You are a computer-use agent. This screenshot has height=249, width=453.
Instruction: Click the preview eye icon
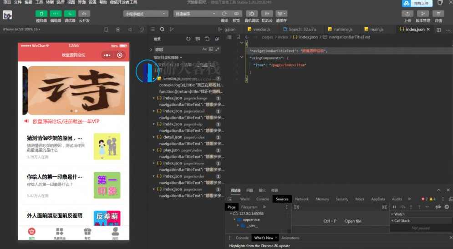coord(236,14)
